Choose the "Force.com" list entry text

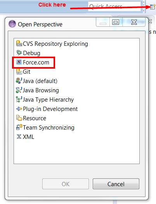click(36, 62)
